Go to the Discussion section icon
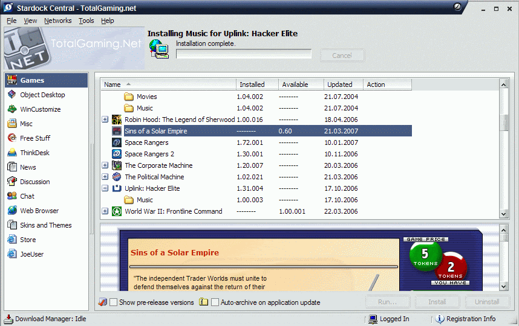The height and width of the screenshot is (326, 519). (x=12, y=181)
